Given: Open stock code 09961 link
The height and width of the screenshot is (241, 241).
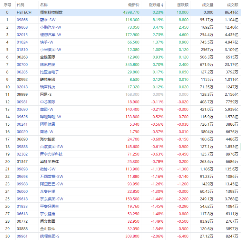Looking at the screenshot, I should [x=22, y=236].
